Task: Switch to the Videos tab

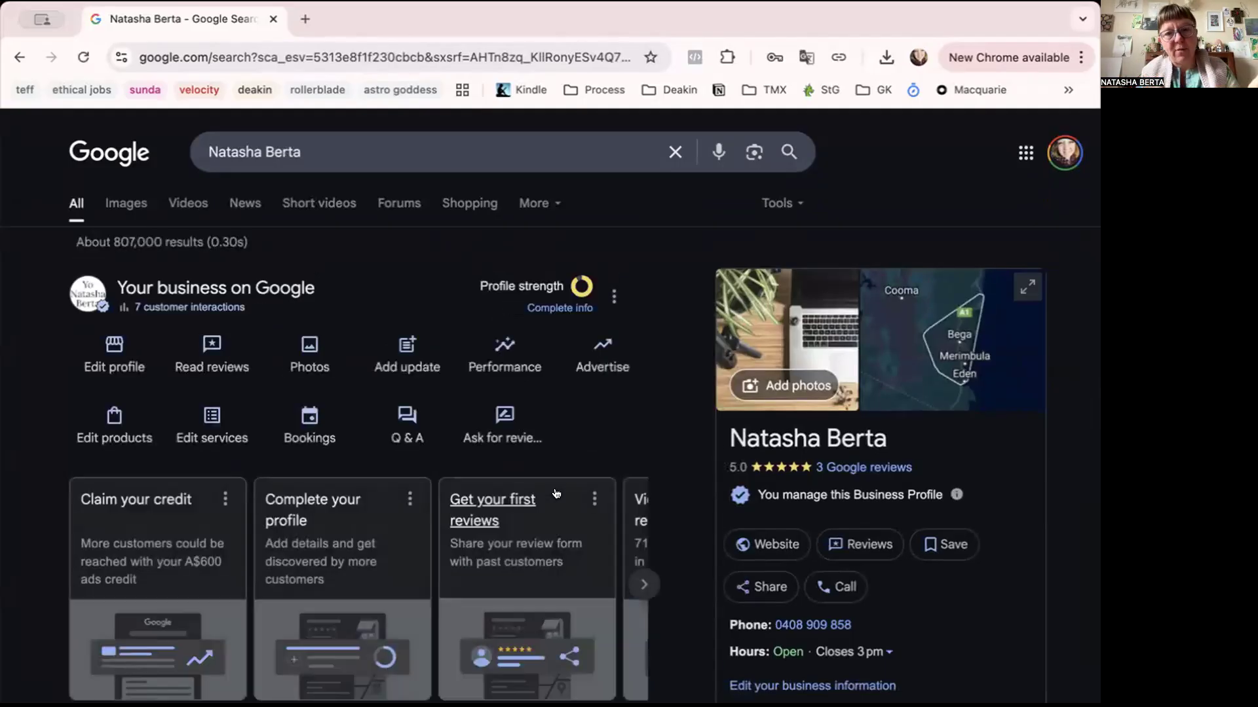Action: [188, 203]
